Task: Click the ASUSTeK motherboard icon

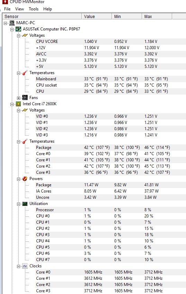Action: coord(18,29)
